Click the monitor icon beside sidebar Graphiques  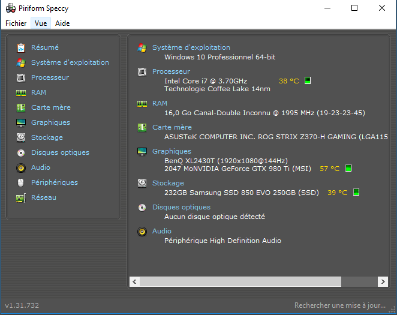(x=21, y=122)
